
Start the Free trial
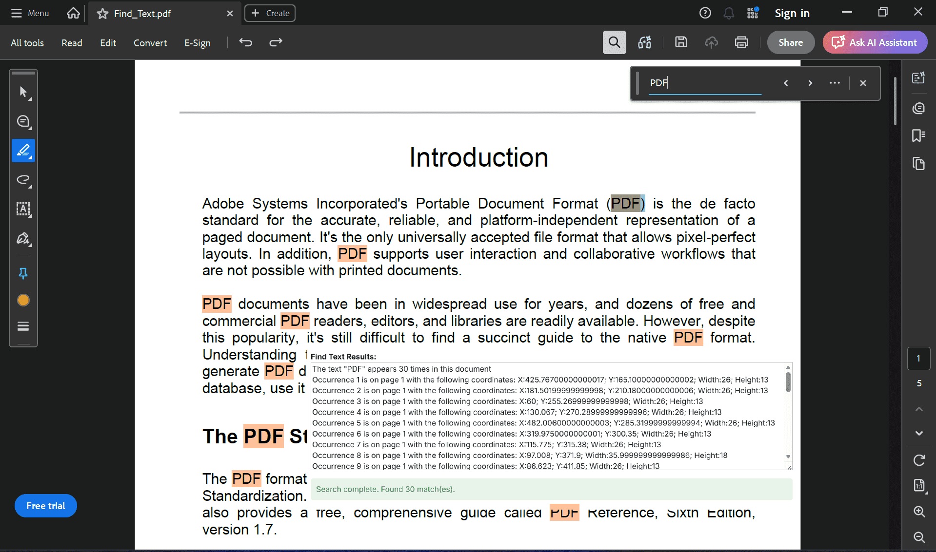click(46, 506)
